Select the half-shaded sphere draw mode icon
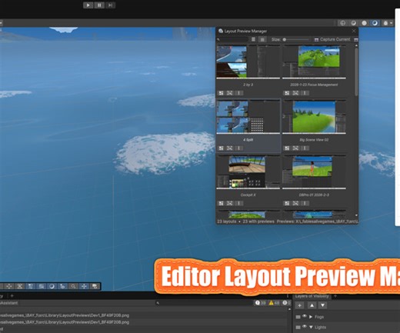The width and height of the screenshot is (400, 333). coord(354,23)
